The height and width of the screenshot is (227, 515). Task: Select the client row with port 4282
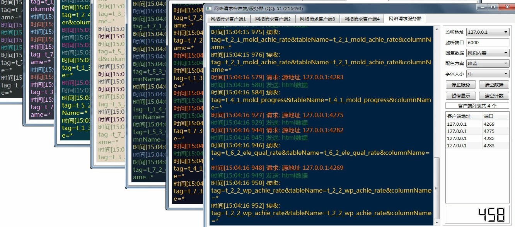tap(477, 138)
